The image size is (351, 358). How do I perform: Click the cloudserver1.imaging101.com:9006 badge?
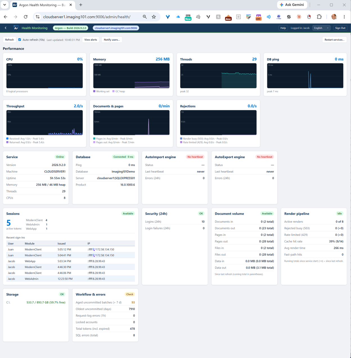click(x=116, y=28)
